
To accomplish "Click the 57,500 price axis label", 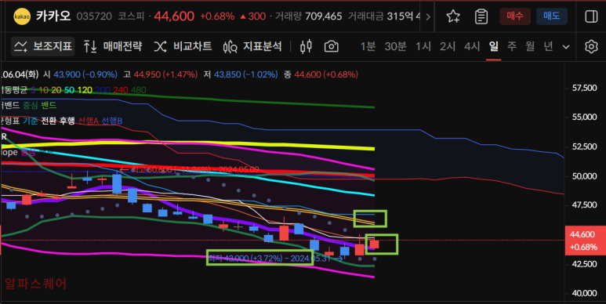I will 584,88.
